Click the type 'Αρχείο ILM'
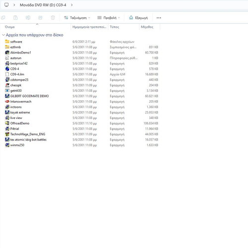 [x=118, y=74]
